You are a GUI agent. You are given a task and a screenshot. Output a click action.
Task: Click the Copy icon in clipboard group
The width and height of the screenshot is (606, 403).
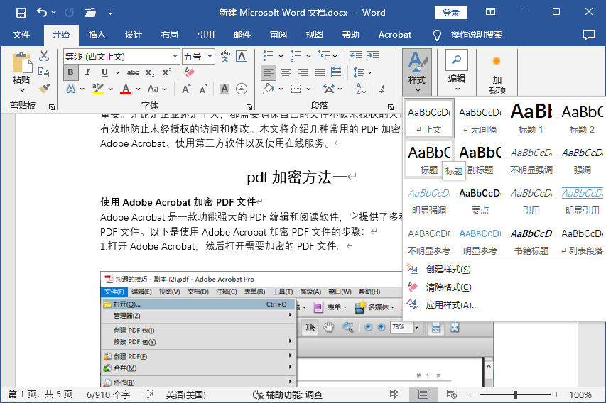(43, 72)
